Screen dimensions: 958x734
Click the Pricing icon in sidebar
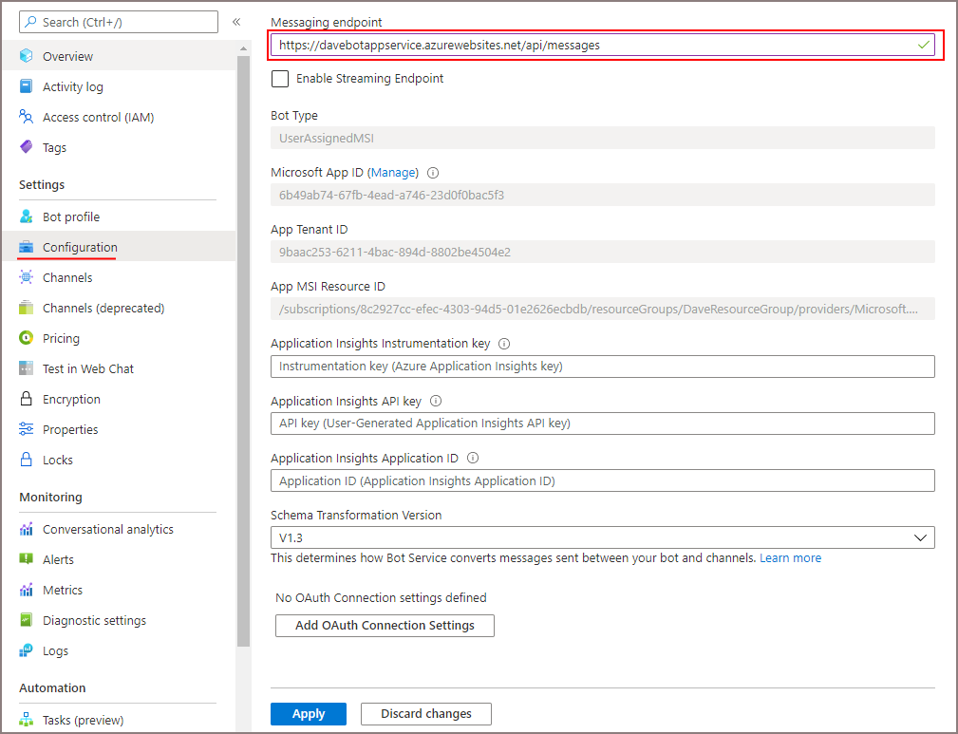(27, 338)
